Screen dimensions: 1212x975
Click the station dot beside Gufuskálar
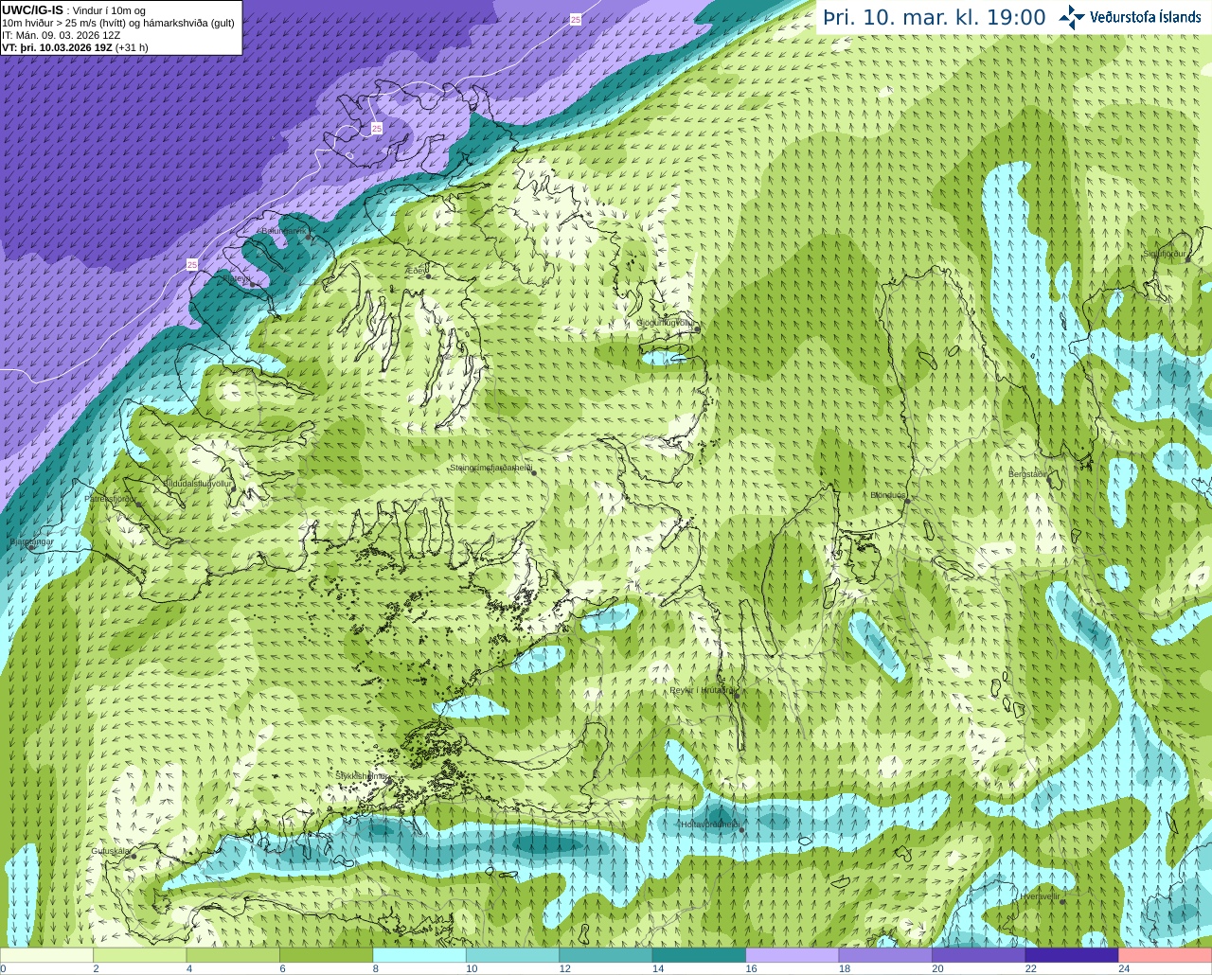click(134, 856)
